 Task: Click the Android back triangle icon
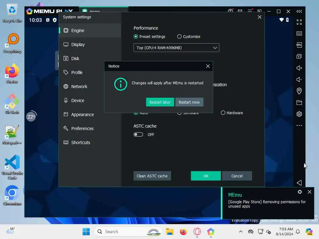[299, 183]
